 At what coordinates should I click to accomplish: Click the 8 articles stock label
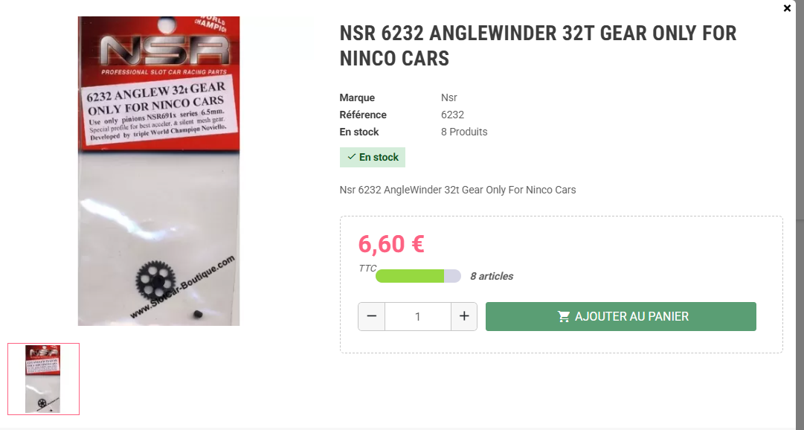pyautogui.click(x=492, y=276)
